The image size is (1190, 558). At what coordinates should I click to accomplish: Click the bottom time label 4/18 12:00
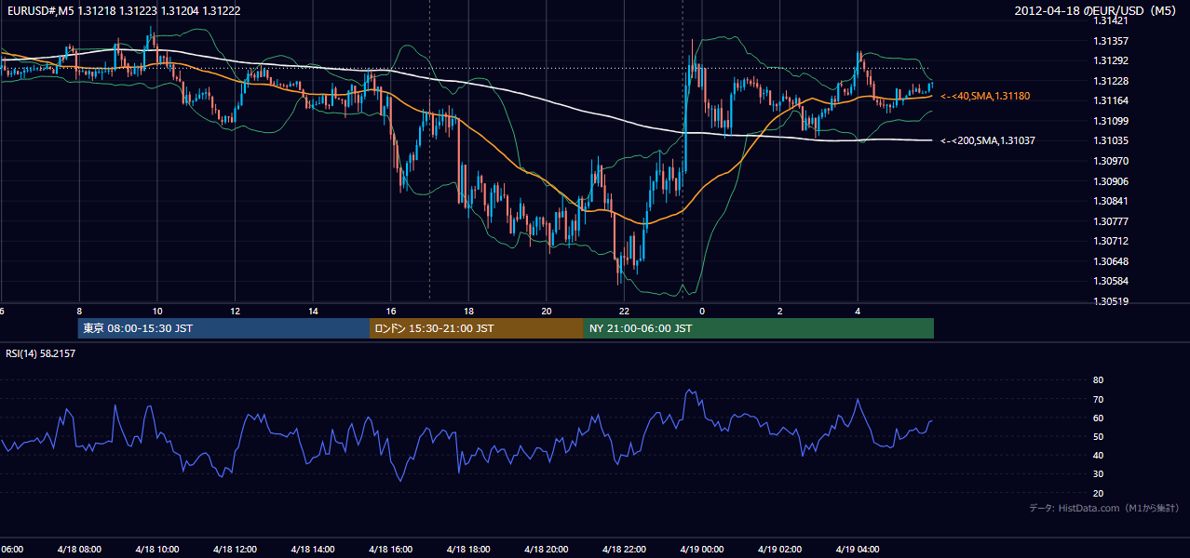click(x=235, y=549)
